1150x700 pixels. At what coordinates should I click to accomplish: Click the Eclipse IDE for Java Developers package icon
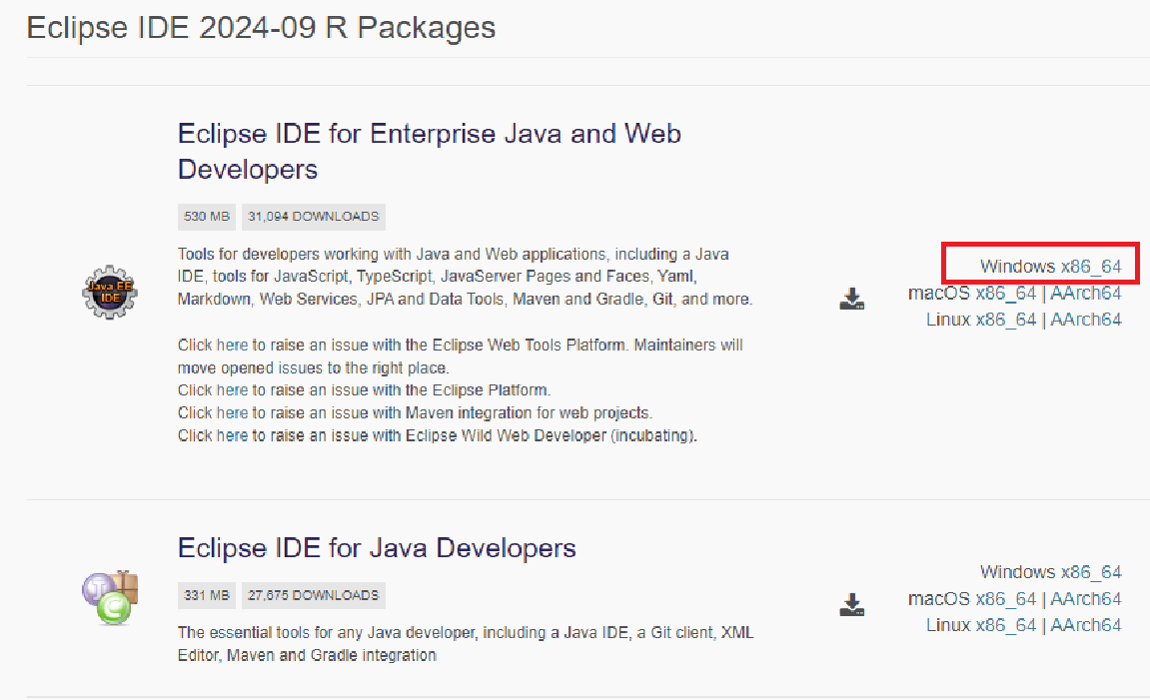tap(110, 597)
